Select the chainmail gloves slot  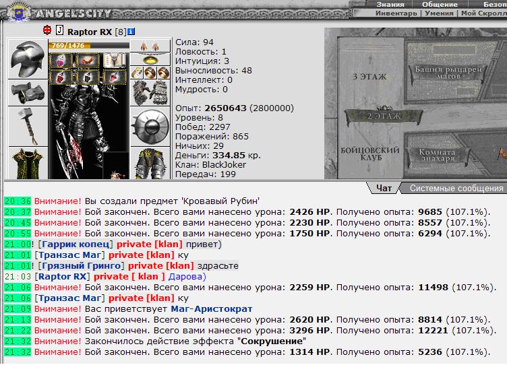coord(150,93)
